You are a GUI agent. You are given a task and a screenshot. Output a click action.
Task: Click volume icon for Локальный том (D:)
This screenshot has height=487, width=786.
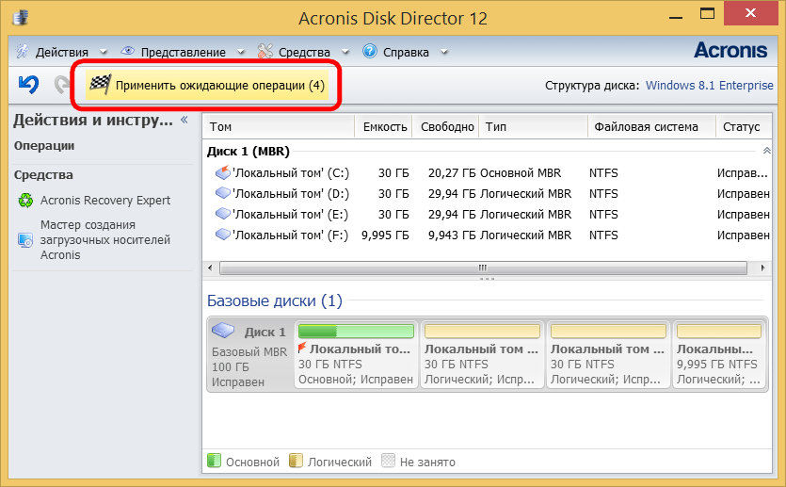pos(222,193)
